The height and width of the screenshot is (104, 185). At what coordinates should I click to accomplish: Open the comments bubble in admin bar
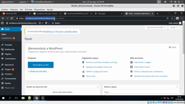(x=47, y=23)
